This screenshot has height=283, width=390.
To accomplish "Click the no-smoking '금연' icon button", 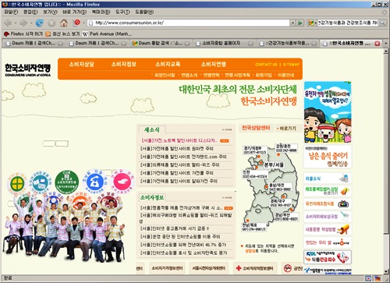I will [292, 268].
